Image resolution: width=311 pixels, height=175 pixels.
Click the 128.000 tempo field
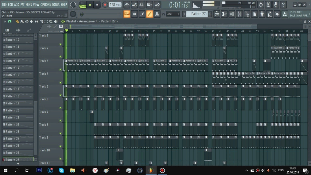[x=115, y=5]
